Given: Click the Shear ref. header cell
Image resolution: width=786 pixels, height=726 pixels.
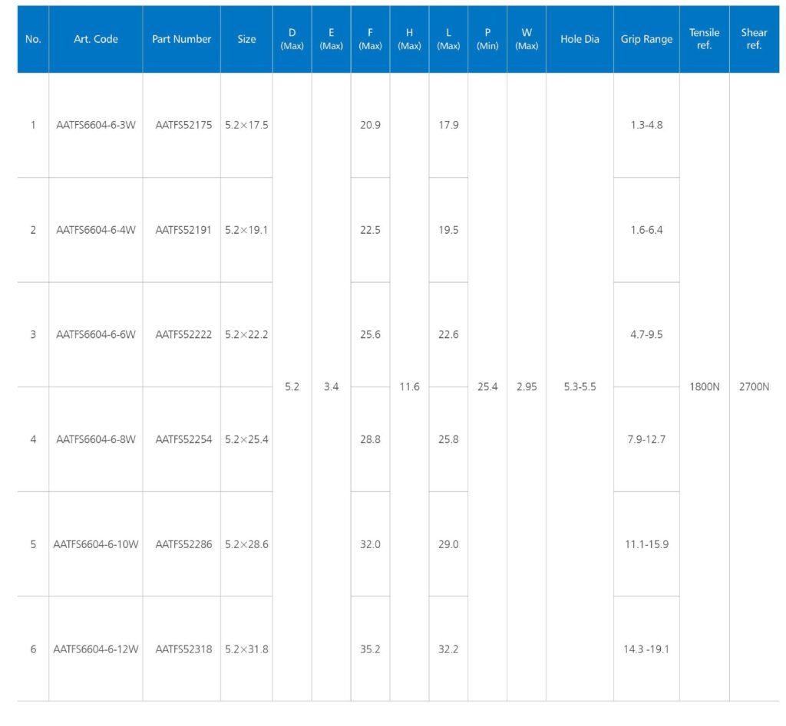Looking at the screenshot, I should 754,39.
